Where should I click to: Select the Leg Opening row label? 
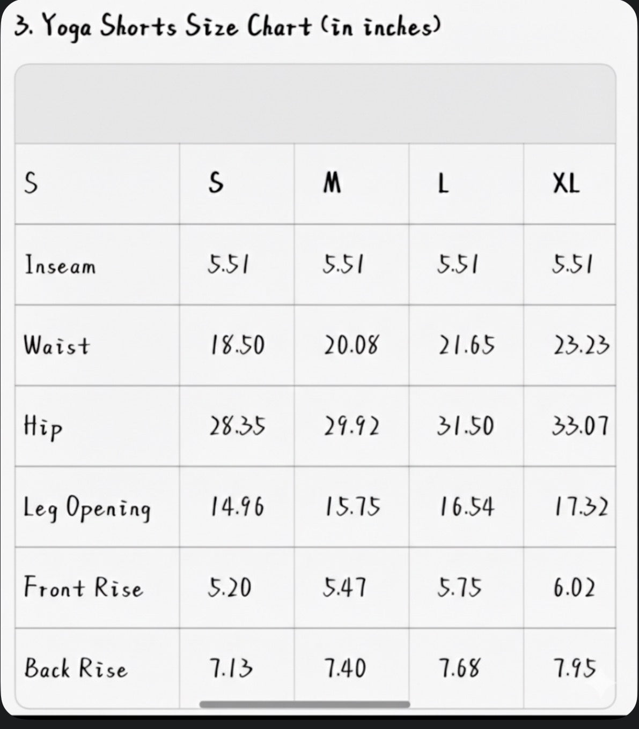pyautogui.click(x=87, y=508)
